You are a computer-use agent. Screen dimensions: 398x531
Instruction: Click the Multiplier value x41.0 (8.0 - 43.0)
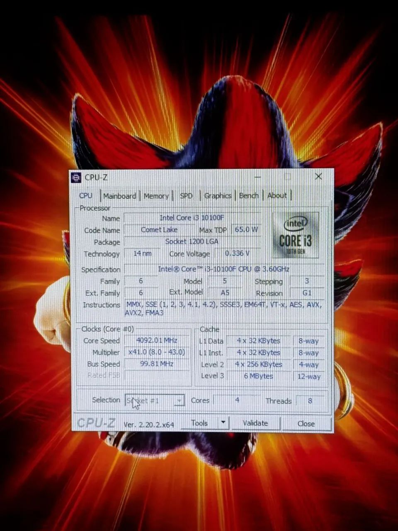tap(157, 352)
